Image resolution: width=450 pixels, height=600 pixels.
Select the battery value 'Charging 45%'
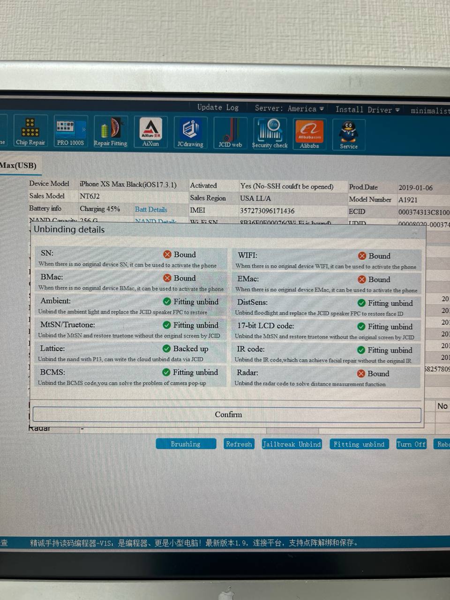click(100, 209)
